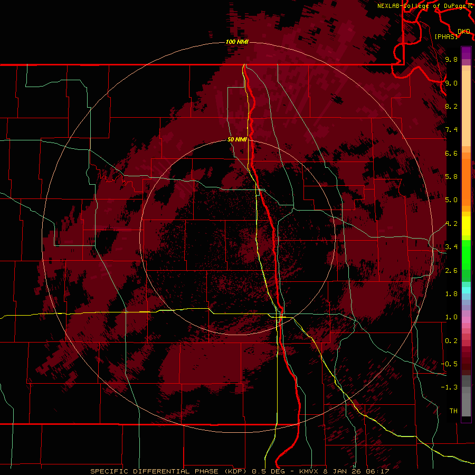Click the 1.0 scale value
Screen dimensions: 475x475
(451, 317)
